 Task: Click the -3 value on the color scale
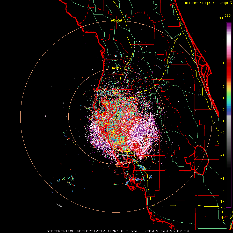click(222, 144)
